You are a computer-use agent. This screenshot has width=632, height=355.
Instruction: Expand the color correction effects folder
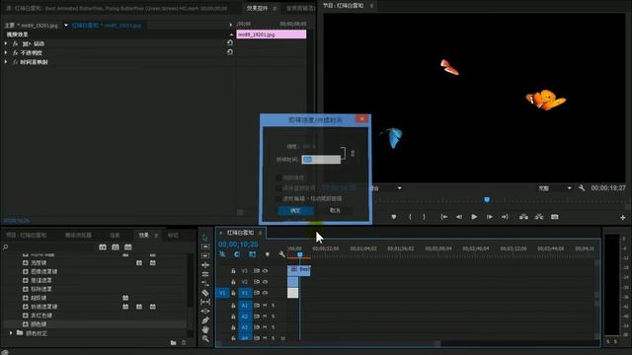click(x=11, y=333)
